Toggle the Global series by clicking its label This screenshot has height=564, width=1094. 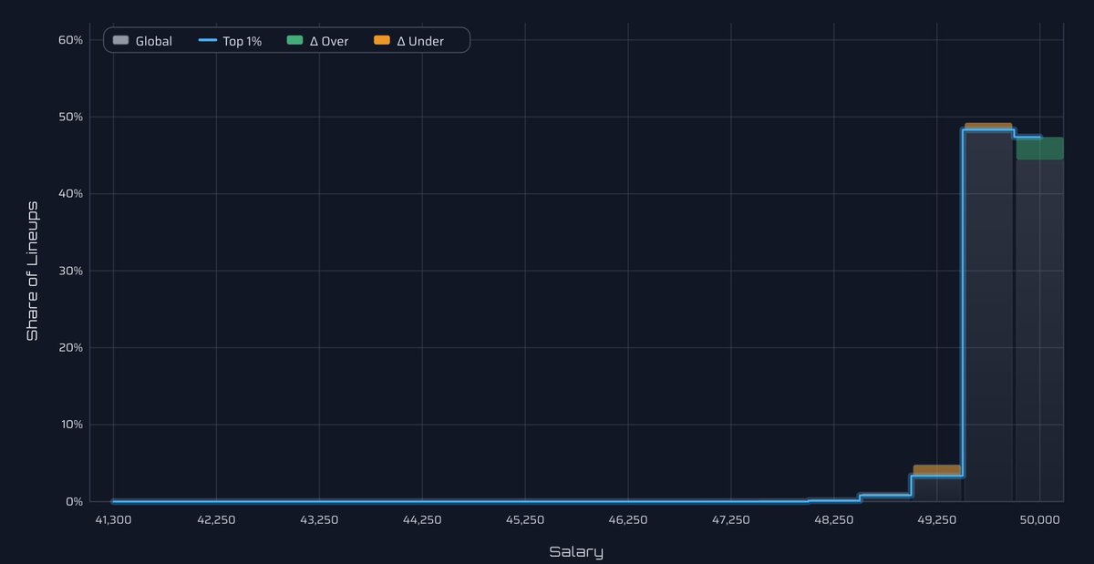(155, 41)
